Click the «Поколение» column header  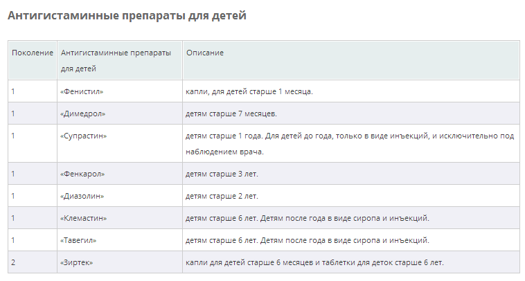click(x=33, y=53)
